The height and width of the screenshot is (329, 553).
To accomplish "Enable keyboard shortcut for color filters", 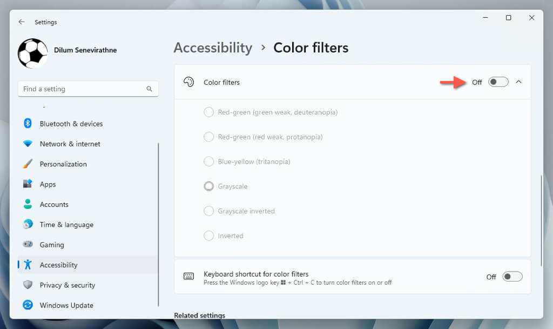I will pyautogui.click(x=512, y=277).
